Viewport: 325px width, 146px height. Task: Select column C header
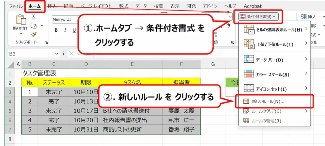pos(54,64)
